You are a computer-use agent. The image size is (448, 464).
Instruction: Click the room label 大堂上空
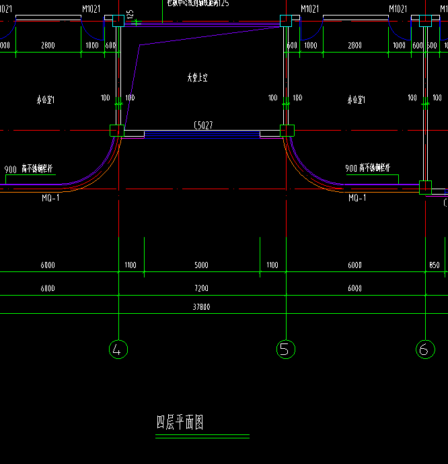pos(197,77)
